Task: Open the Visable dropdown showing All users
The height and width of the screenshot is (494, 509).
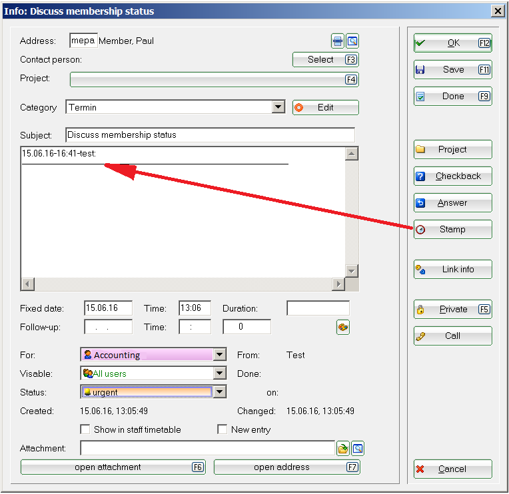Action: (220, 374)
